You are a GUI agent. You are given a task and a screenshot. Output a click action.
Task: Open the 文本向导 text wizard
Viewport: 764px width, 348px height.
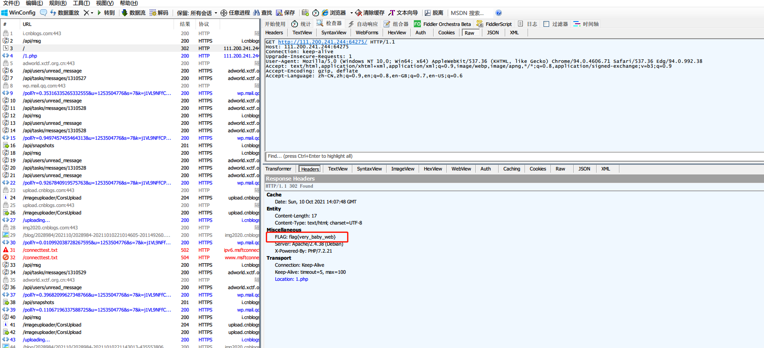(403, 13)
